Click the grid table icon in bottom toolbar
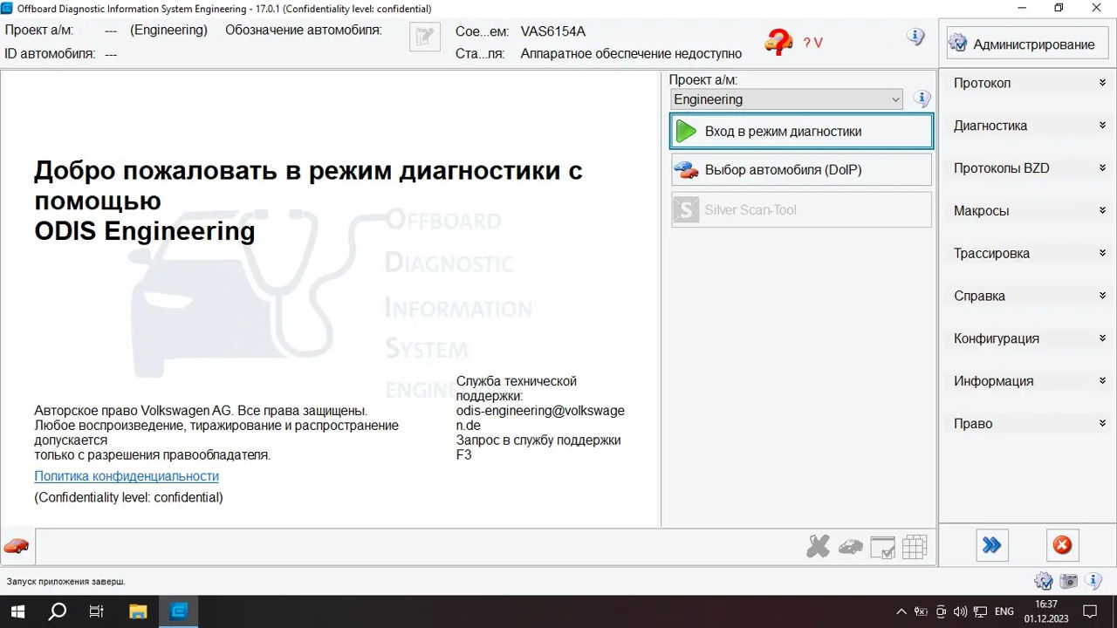1117x628 pixels. tap(914, 547)
